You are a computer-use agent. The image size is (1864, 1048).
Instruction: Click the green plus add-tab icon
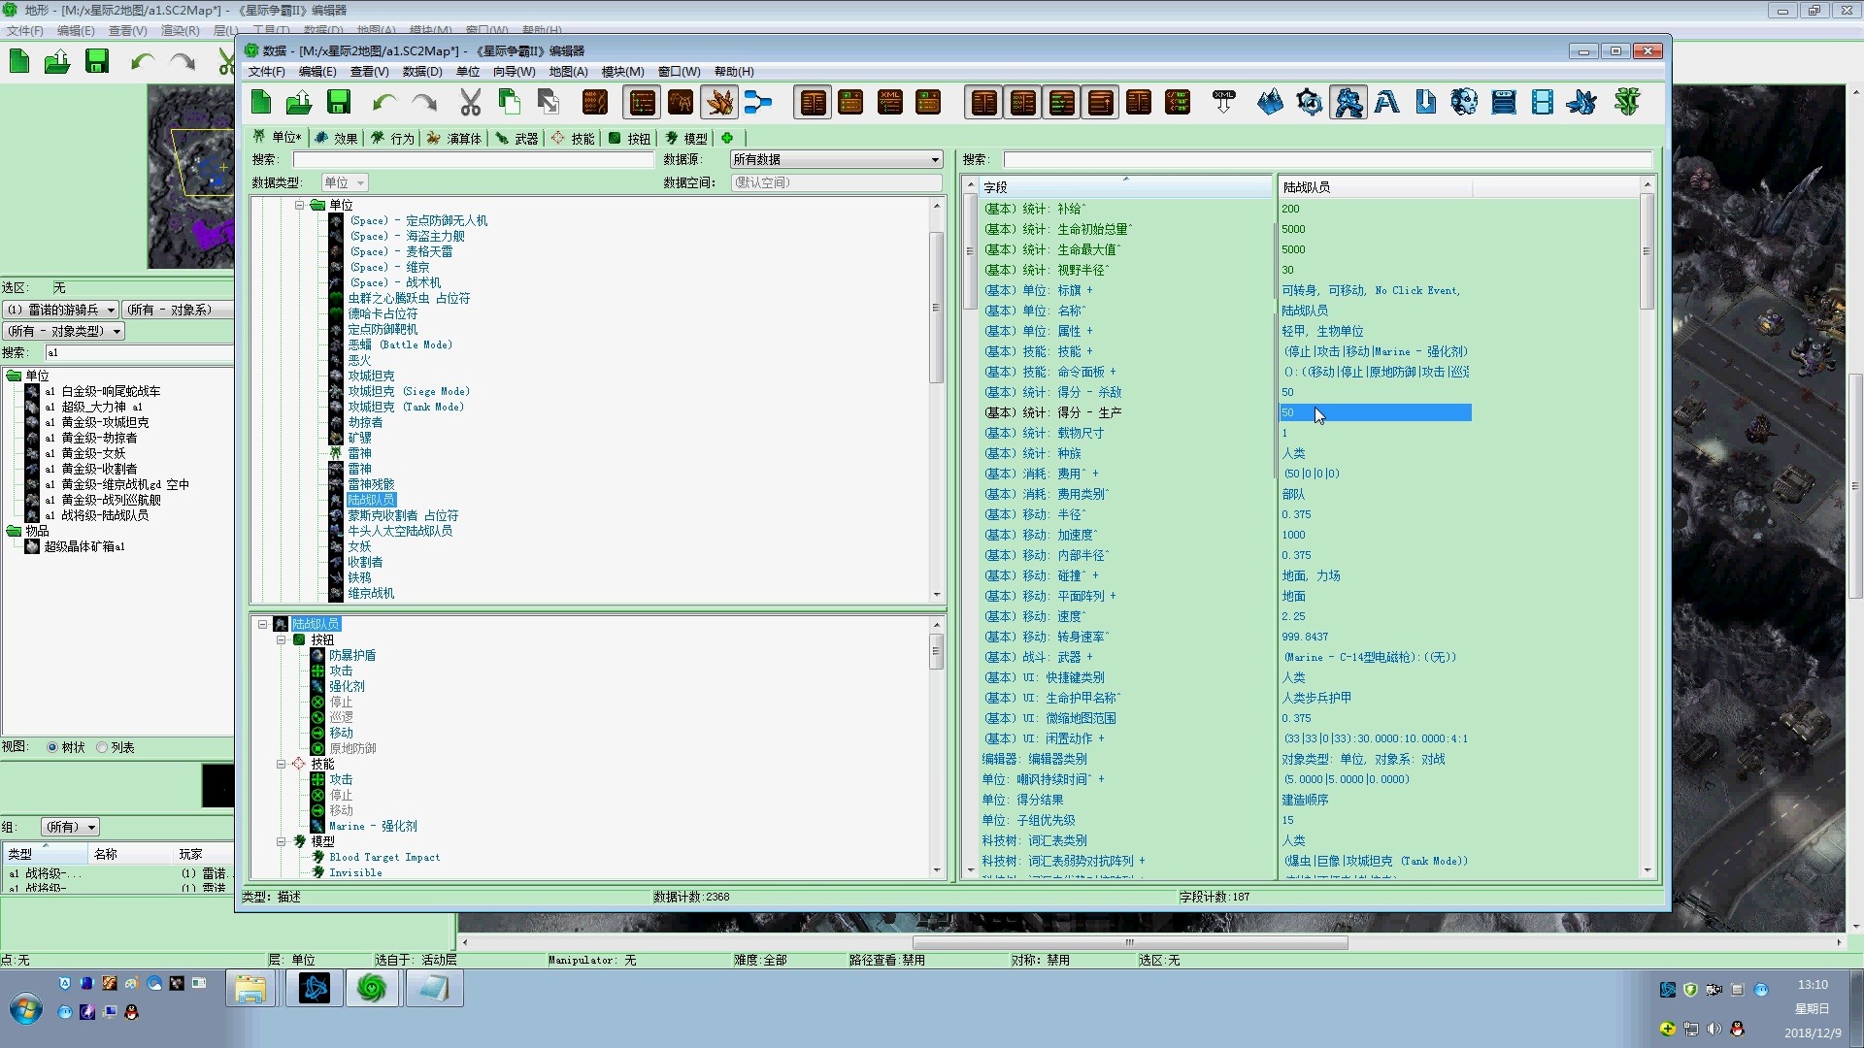click(x=727, y=138)
